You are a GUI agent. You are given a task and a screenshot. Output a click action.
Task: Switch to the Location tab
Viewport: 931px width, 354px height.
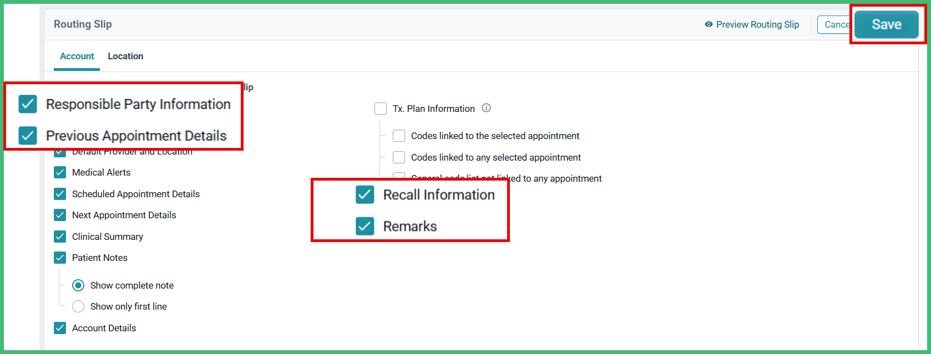pos(125,56)
